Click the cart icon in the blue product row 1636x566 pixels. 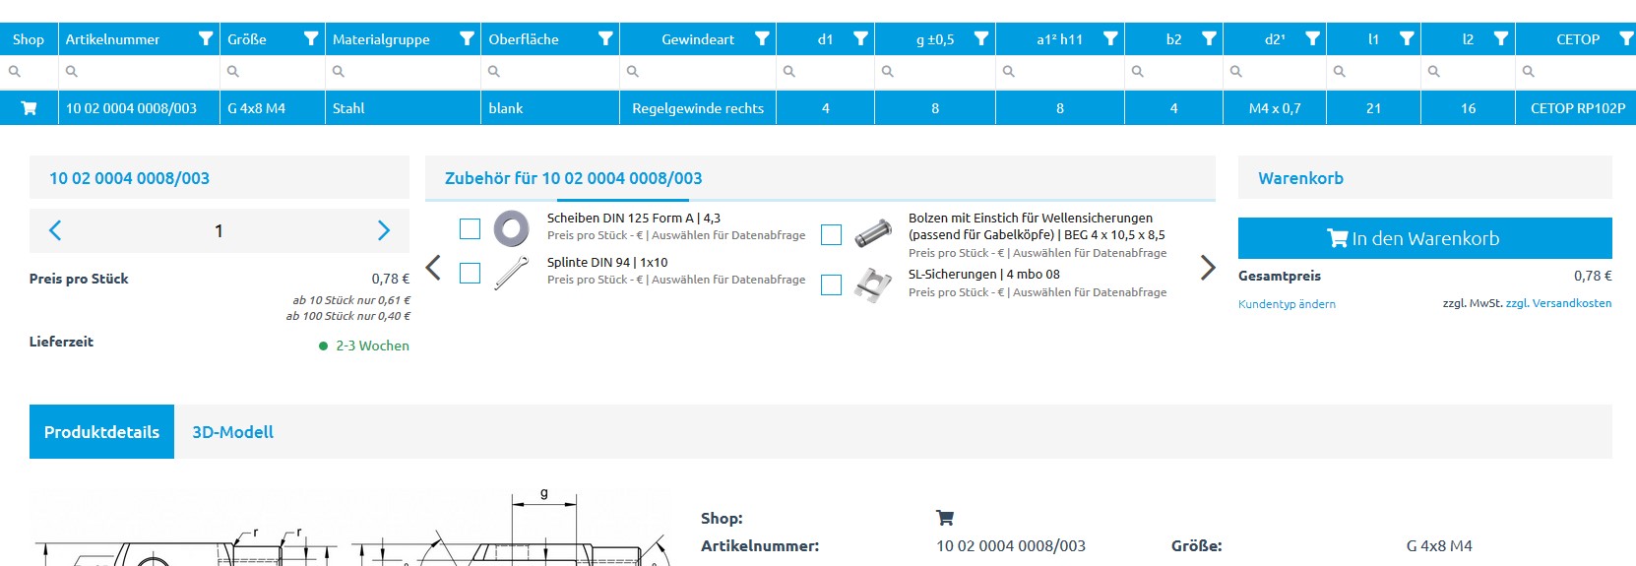(29, 108)
